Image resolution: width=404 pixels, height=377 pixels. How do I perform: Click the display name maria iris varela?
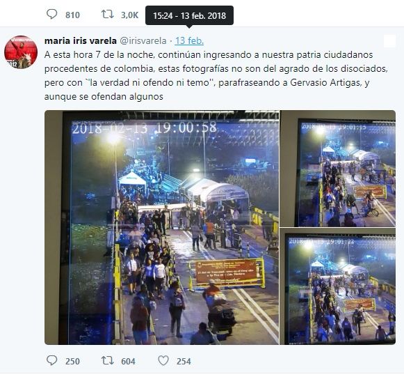[x=81, y=41]
